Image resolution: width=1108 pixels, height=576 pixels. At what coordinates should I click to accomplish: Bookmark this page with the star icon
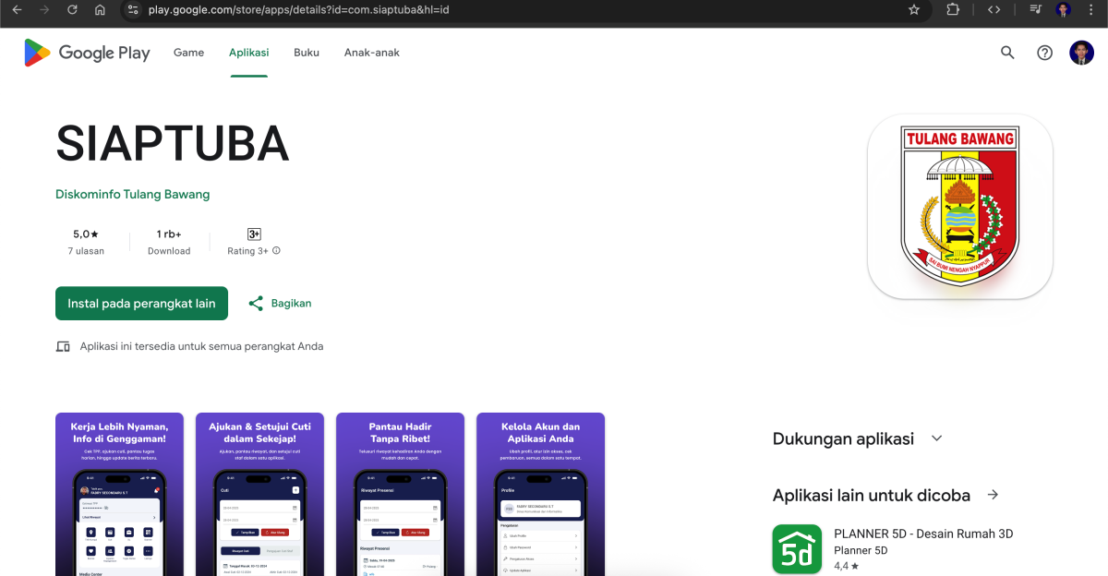pos(914,9)
